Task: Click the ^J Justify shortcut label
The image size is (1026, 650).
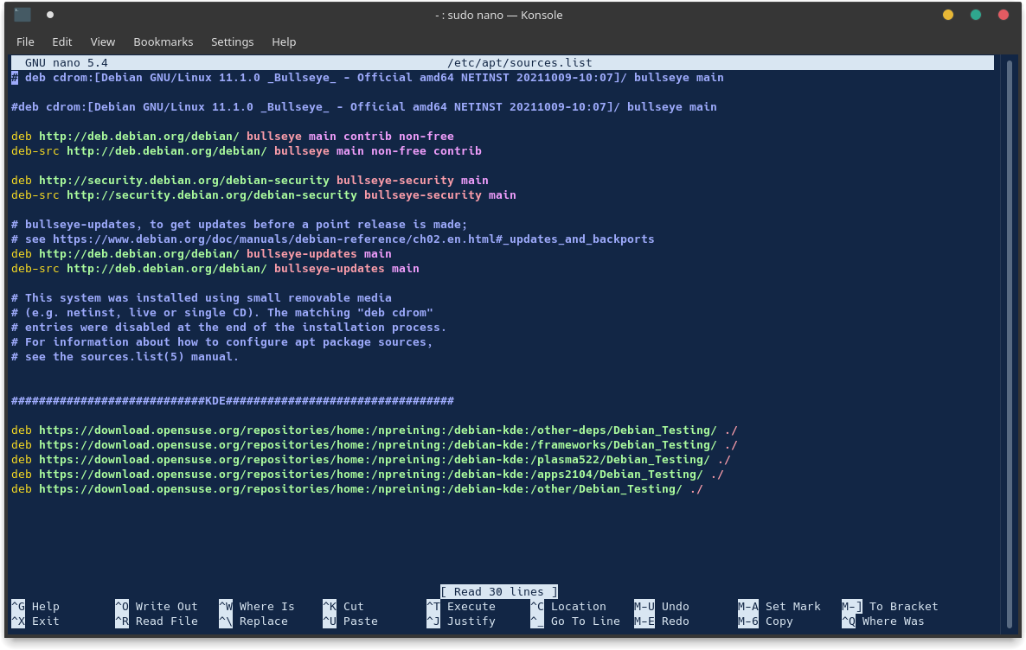Action: [460, 621]
